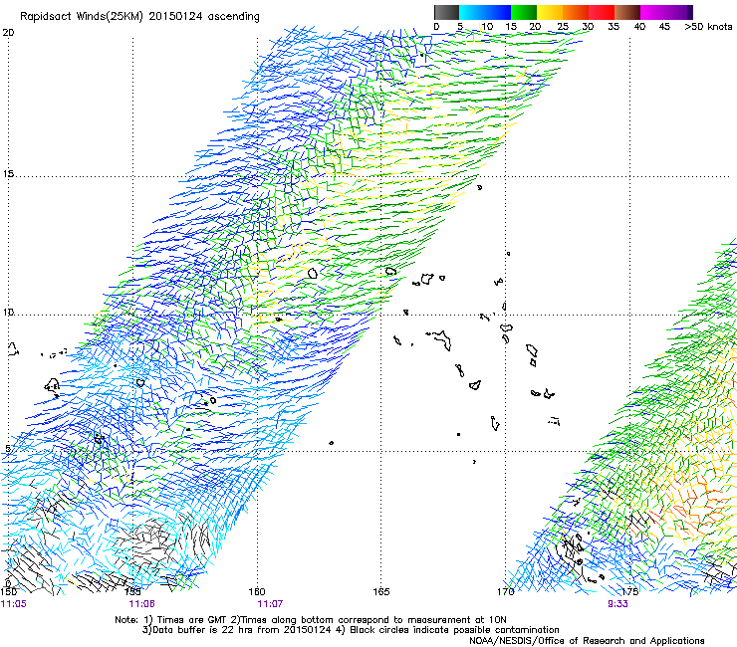The width and height of the screenshot is (737, 647).
Task: Click the Rapidscat Winds chart title text
Action: coord(139,17)
